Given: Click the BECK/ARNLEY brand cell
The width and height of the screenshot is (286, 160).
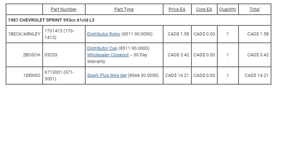Looking at the screenshot, I should pos(25,34).
